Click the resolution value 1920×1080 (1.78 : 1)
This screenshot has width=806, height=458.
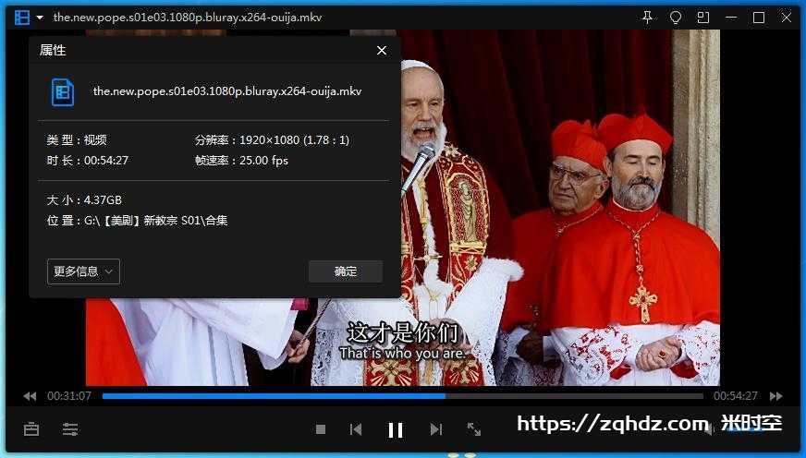tap(295, 139)
